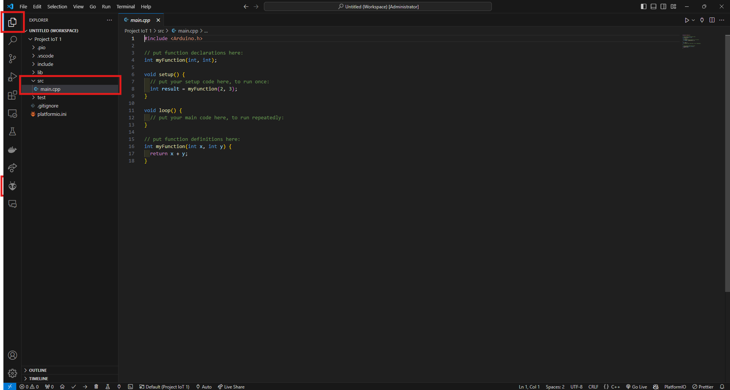Run the file with the play button
This screenshot has width=730, height=390.
coord(687,20)
